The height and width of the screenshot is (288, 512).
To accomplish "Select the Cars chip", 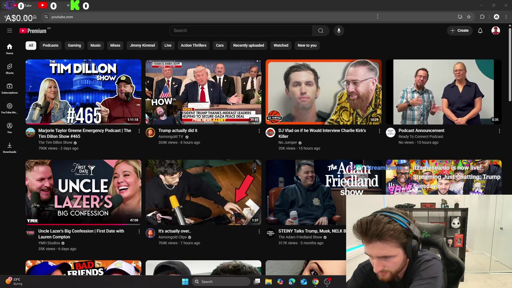I will tap(220, 45).
